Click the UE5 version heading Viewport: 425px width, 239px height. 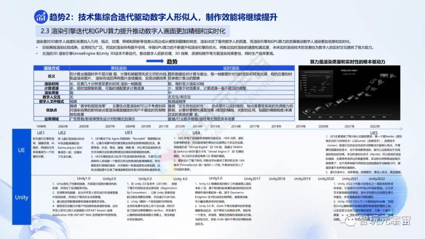click(374, 133)
